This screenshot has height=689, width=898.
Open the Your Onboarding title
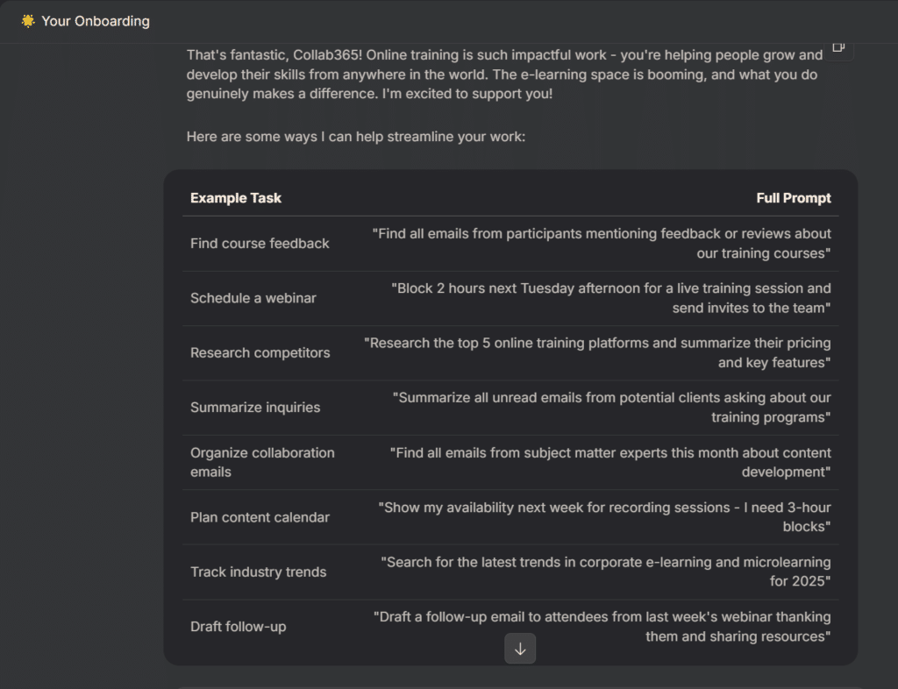tap(96, 21)
